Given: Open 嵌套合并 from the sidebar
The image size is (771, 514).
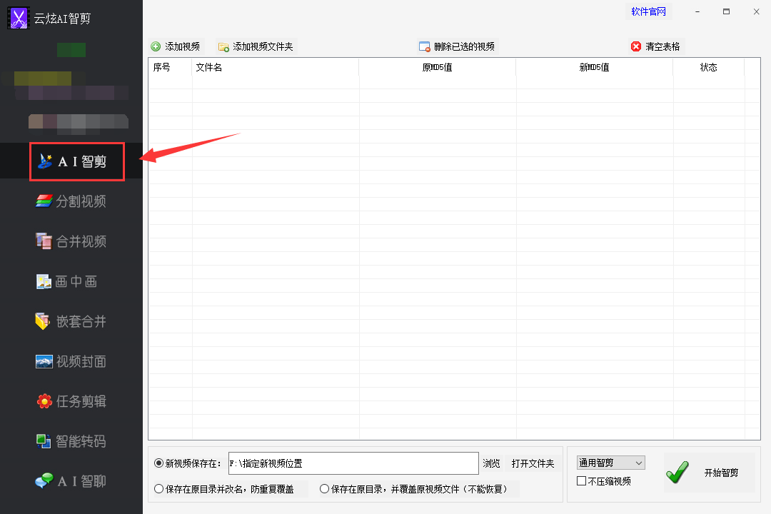Looking at the screenshot, I should 71,321.
